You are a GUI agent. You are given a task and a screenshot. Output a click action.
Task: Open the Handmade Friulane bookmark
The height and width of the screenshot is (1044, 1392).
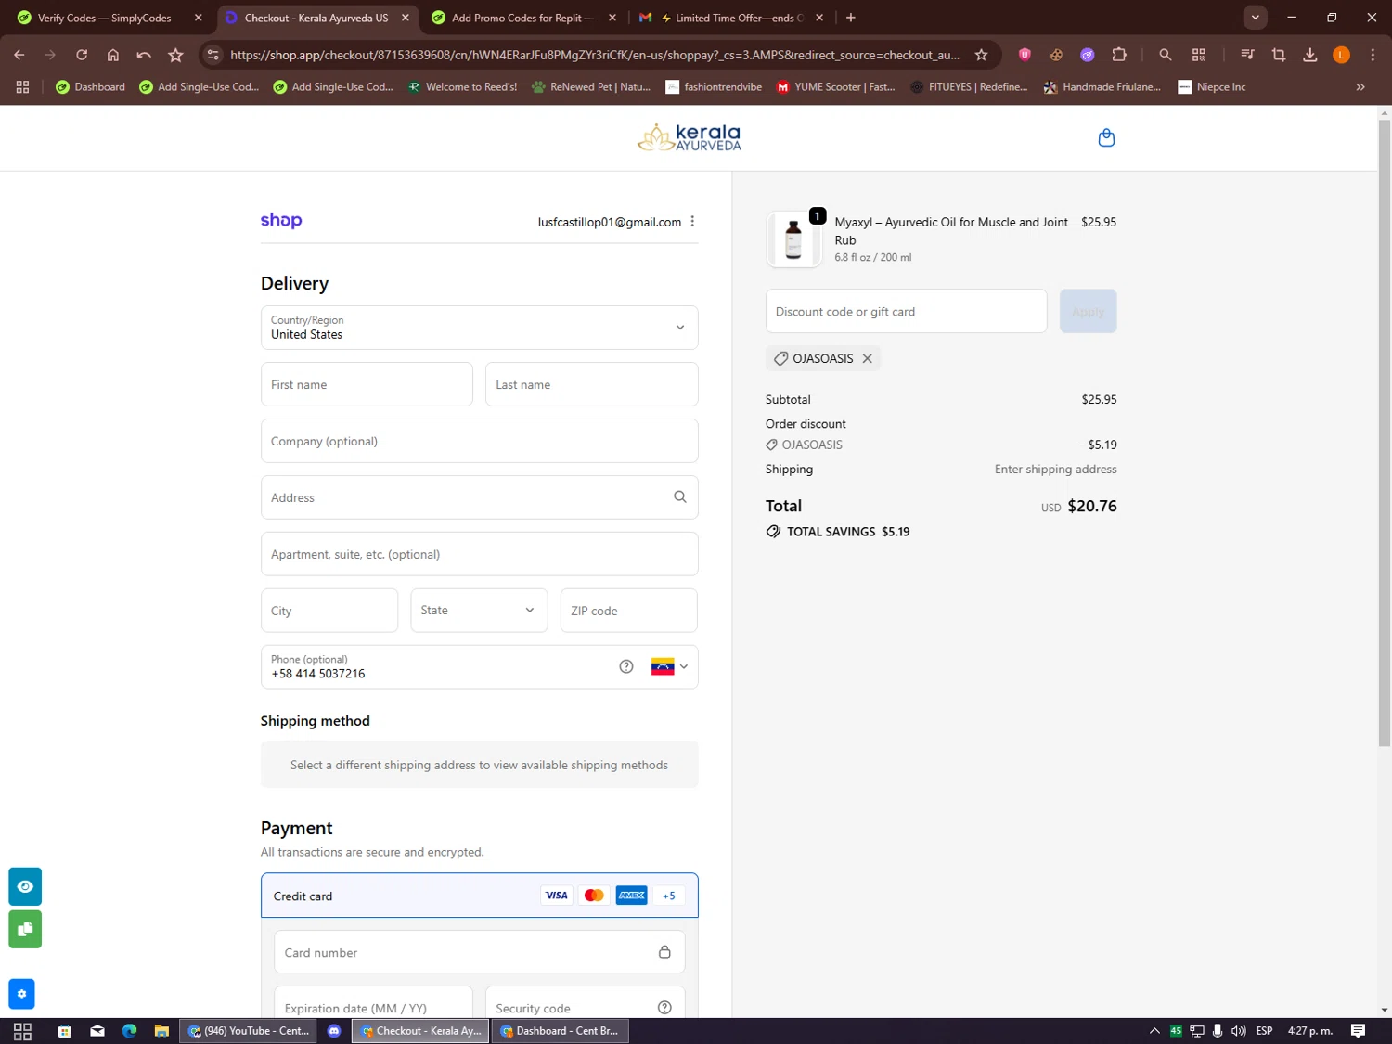click(x=1102, y=87)
